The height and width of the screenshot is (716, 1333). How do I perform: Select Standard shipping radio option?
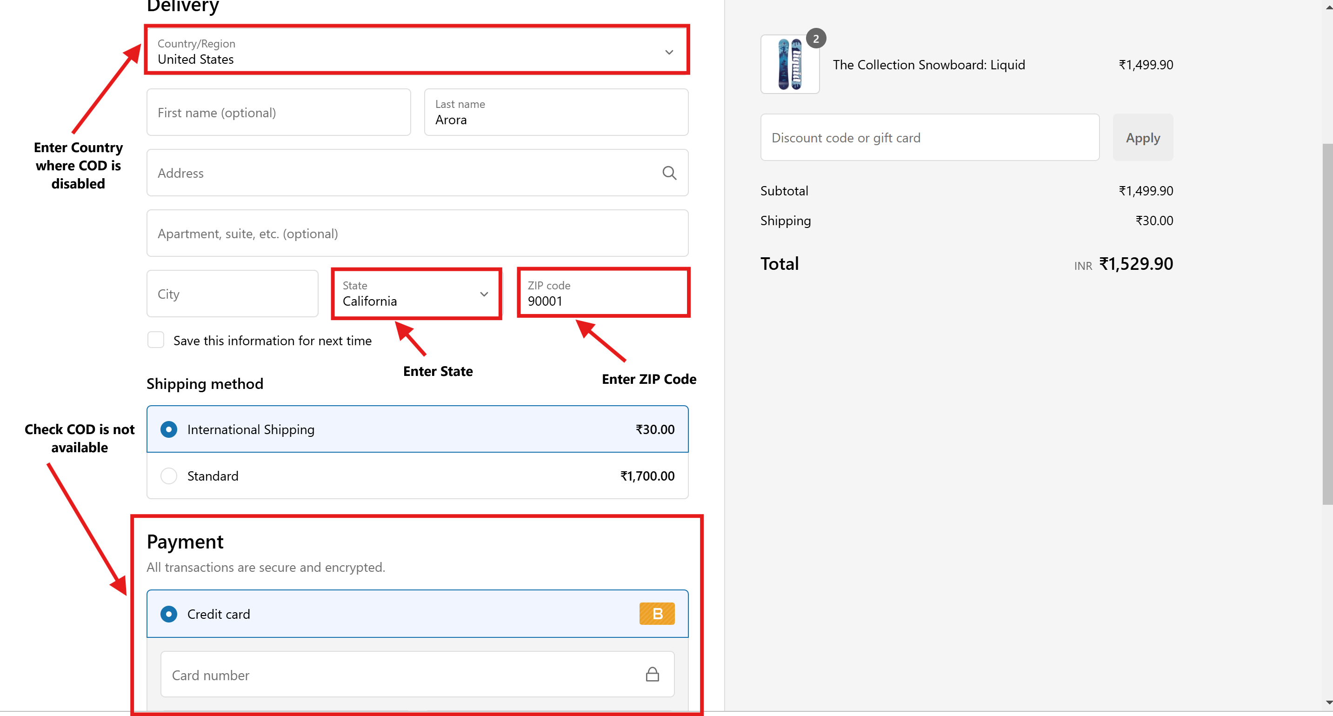[x=169, y=476]
